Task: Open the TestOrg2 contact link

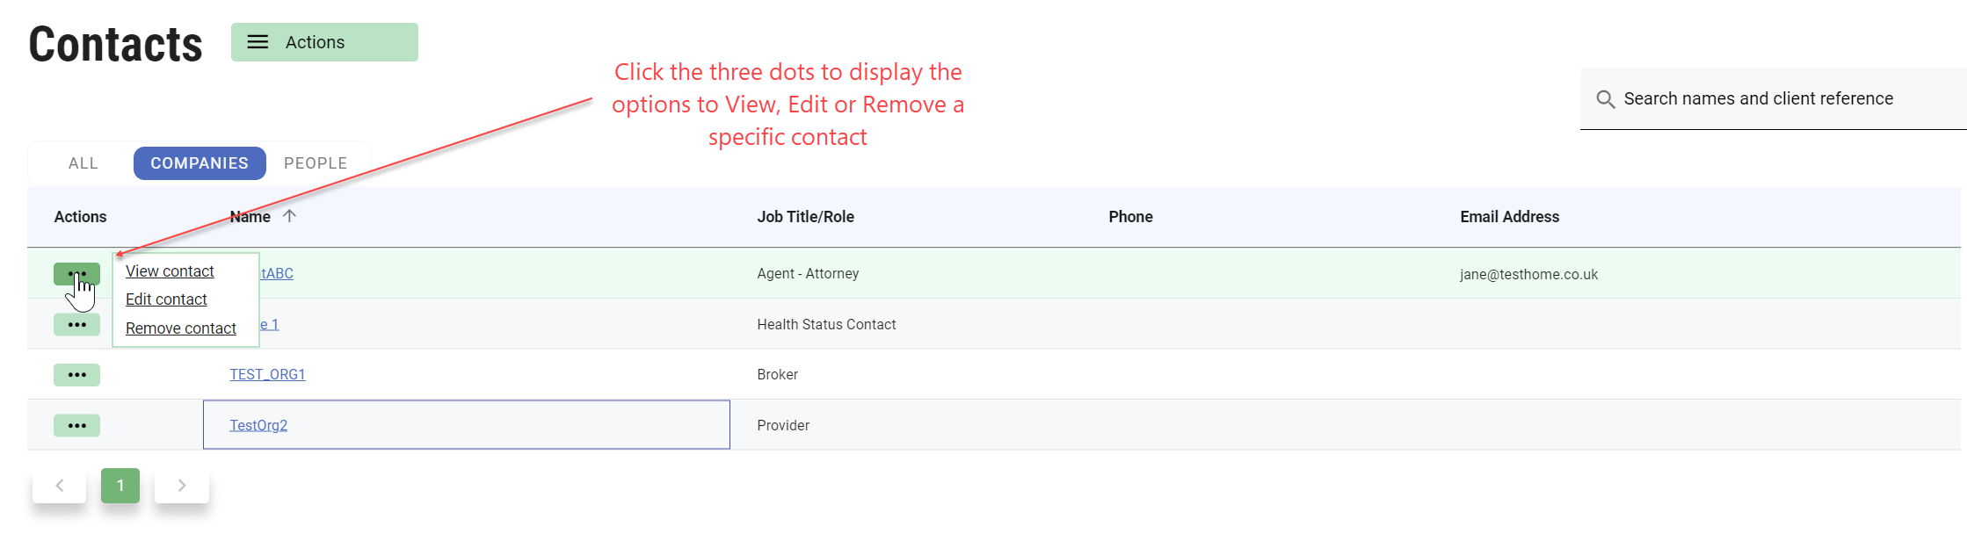Action: (258, 426)
